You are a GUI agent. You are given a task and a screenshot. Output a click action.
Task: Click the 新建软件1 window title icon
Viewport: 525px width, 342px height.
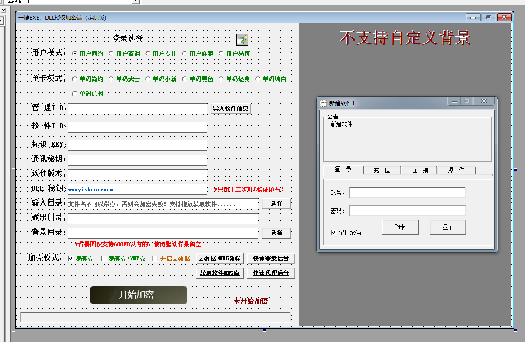(323, 103)
